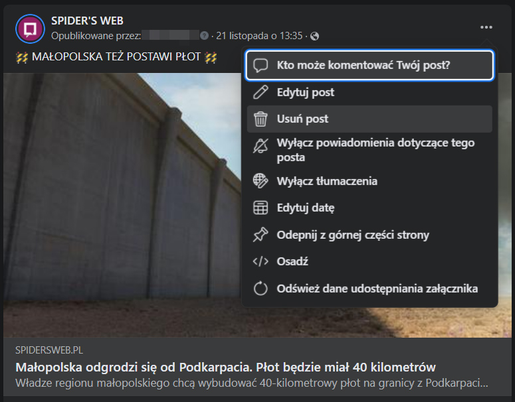Click the circular refresh arrow icon
This screenshot has height=402, width=515.
[x=260, y=289]
